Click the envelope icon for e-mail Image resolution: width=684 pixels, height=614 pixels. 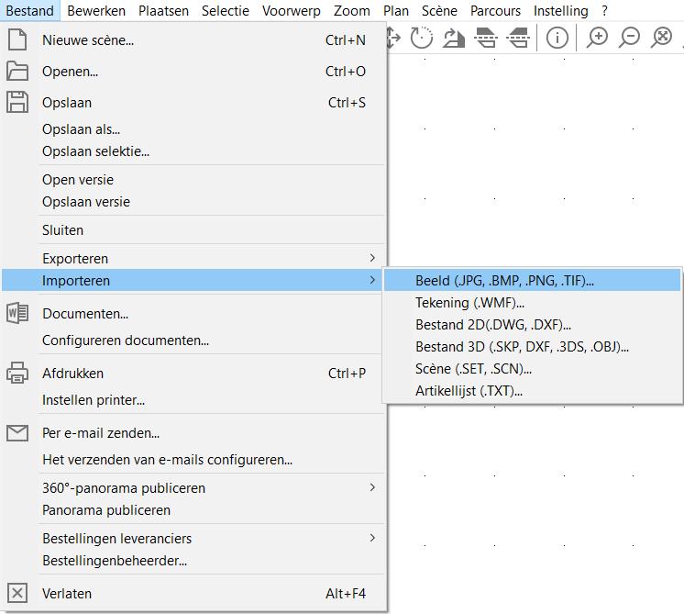click(17, 433)
